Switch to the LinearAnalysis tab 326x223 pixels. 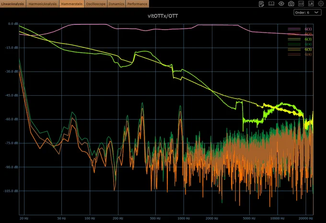point(12,4)
